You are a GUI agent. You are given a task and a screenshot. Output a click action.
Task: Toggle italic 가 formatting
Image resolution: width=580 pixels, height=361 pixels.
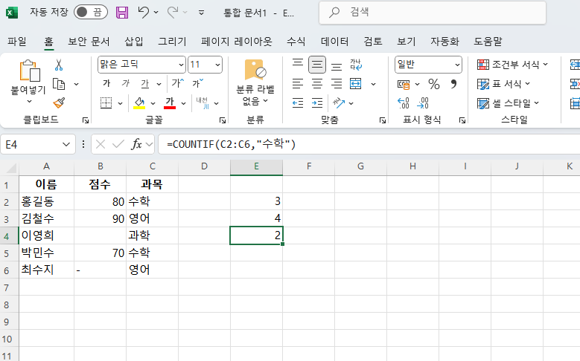(126, 83)
